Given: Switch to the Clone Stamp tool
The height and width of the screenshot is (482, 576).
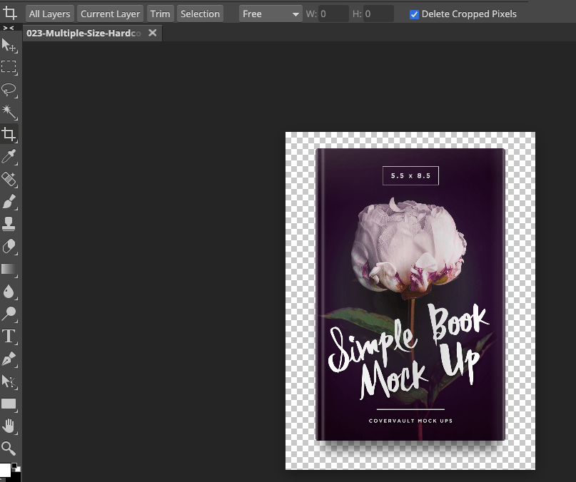Looking at the screenshot, I should point(9,224).
